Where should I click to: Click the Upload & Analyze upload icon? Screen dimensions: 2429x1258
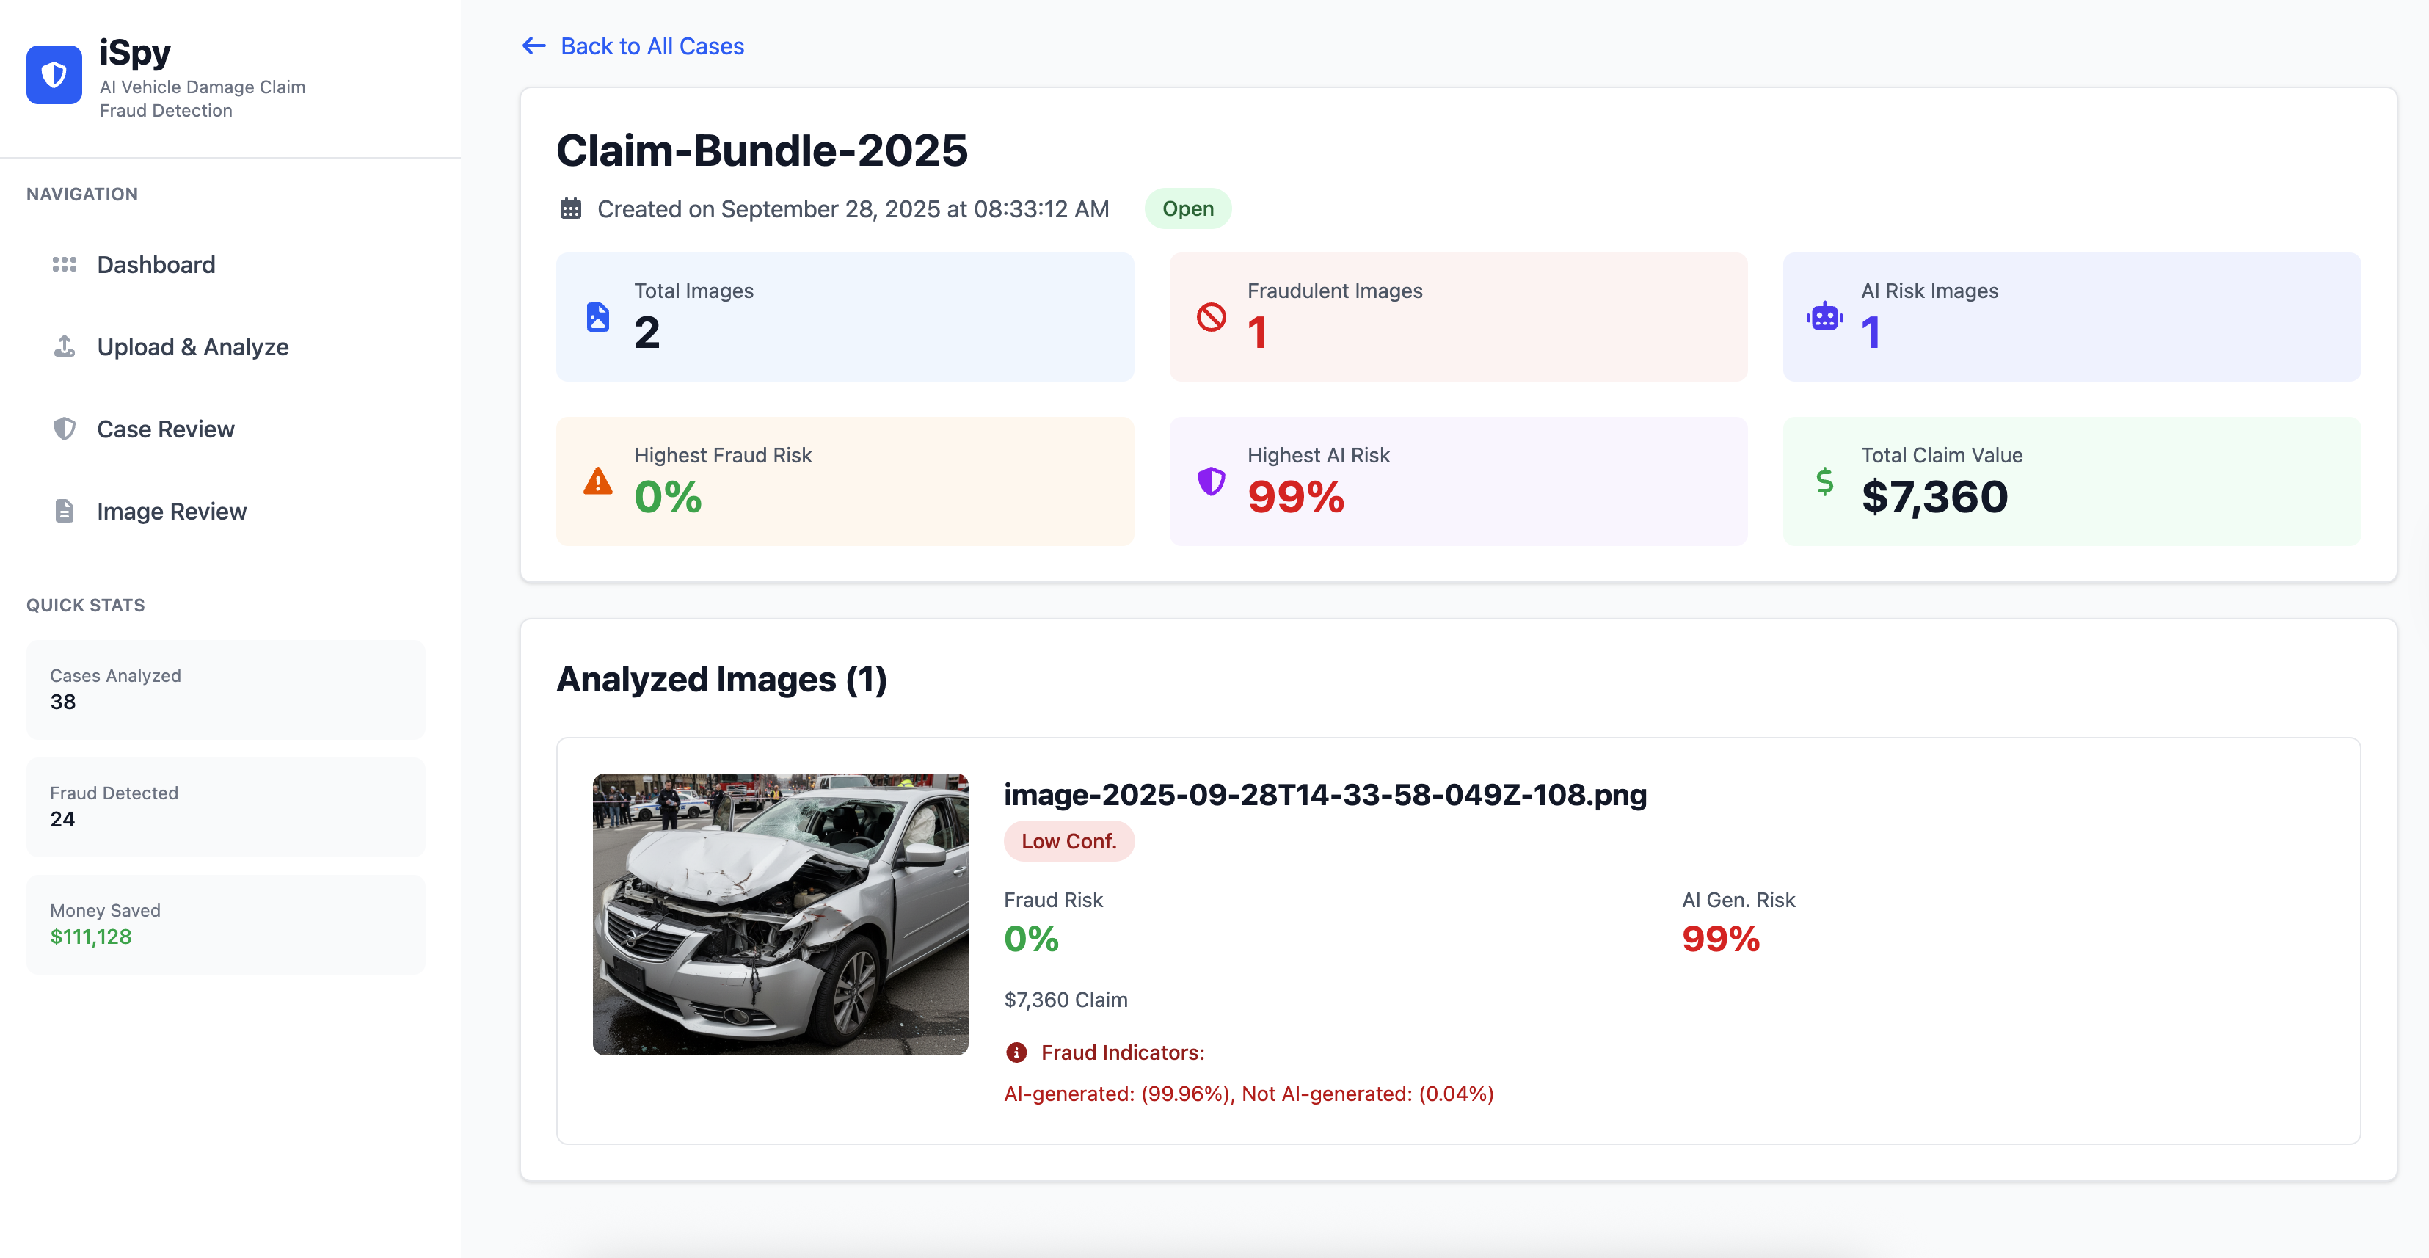[64, 346]
